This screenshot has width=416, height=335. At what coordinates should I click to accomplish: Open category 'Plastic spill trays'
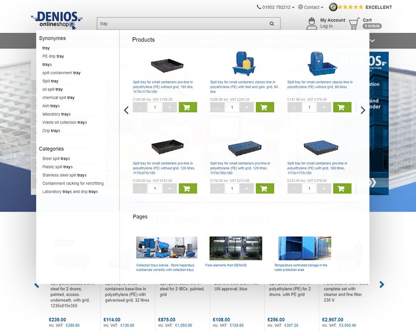click(x=57, y=167)
